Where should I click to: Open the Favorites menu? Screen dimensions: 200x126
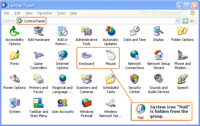[45, 13]
